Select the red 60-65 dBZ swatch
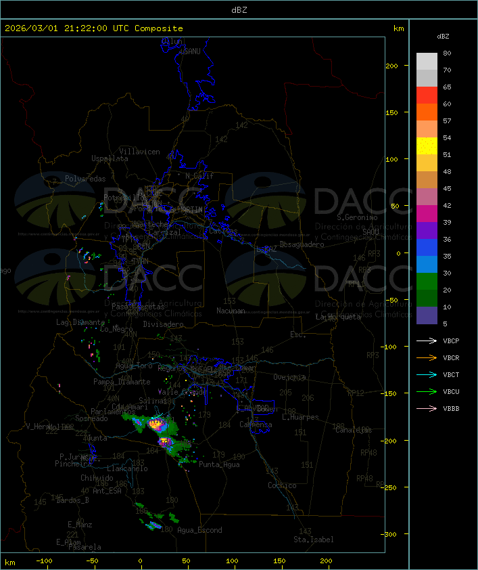The height and width of the screenshot is (570, 478). (427, 95)
